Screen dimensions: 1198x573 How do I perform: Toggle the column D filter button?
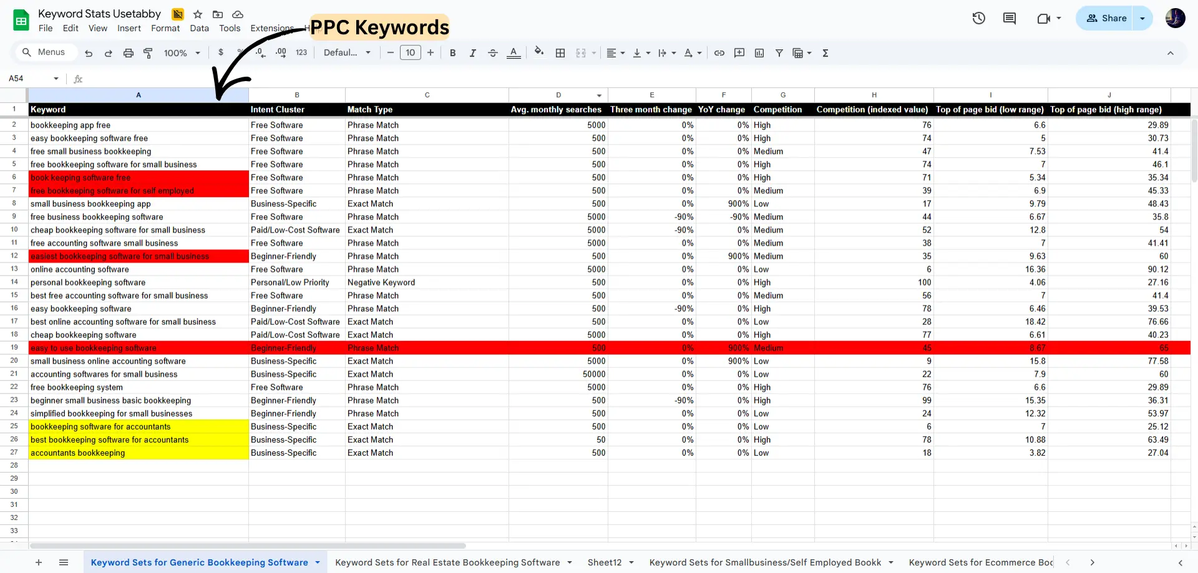[x=598, y=95]
